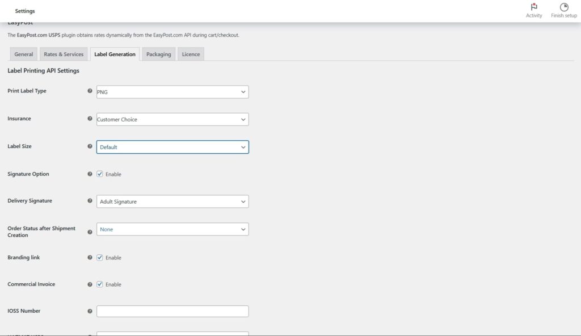Show help tooltip for Label Size
The height and width of the screenshot is (336, 581).
tap(90, 146)
